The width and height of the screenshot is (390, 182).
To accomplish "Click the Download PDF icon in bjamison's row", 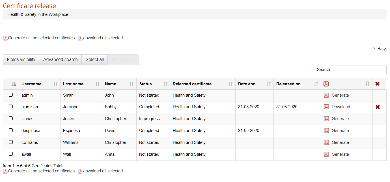I will (x=326, y=107).
